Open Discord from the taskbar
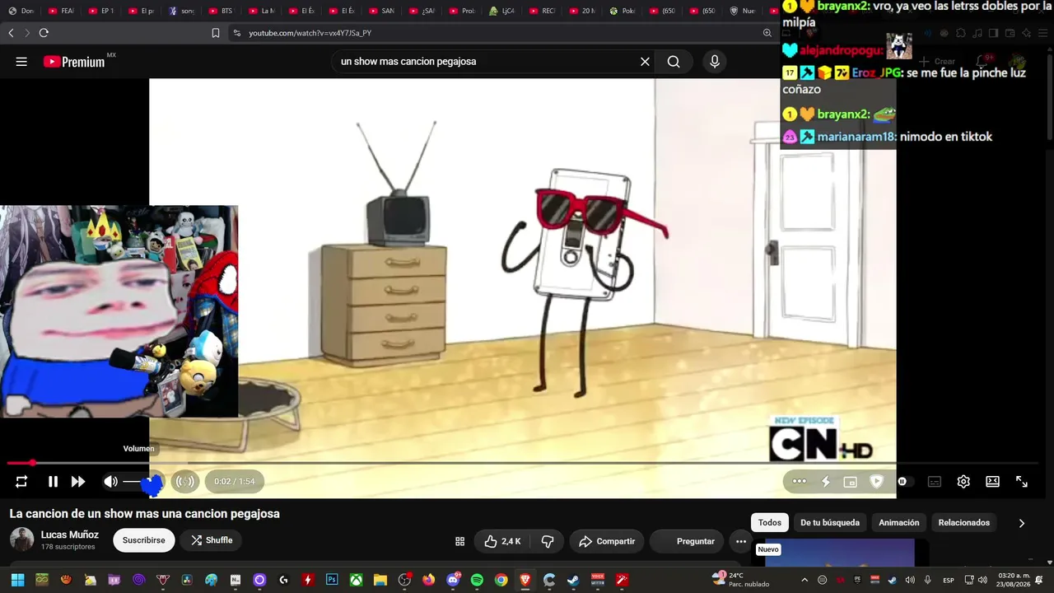 coord(453,580)
